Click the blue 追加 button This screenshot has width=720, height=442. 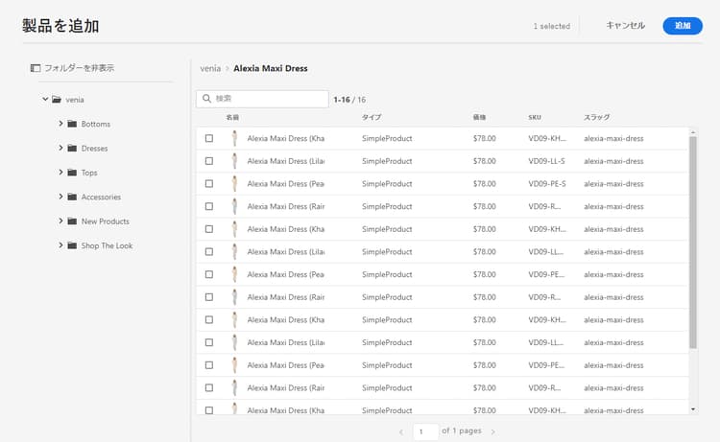pos(683,26)
